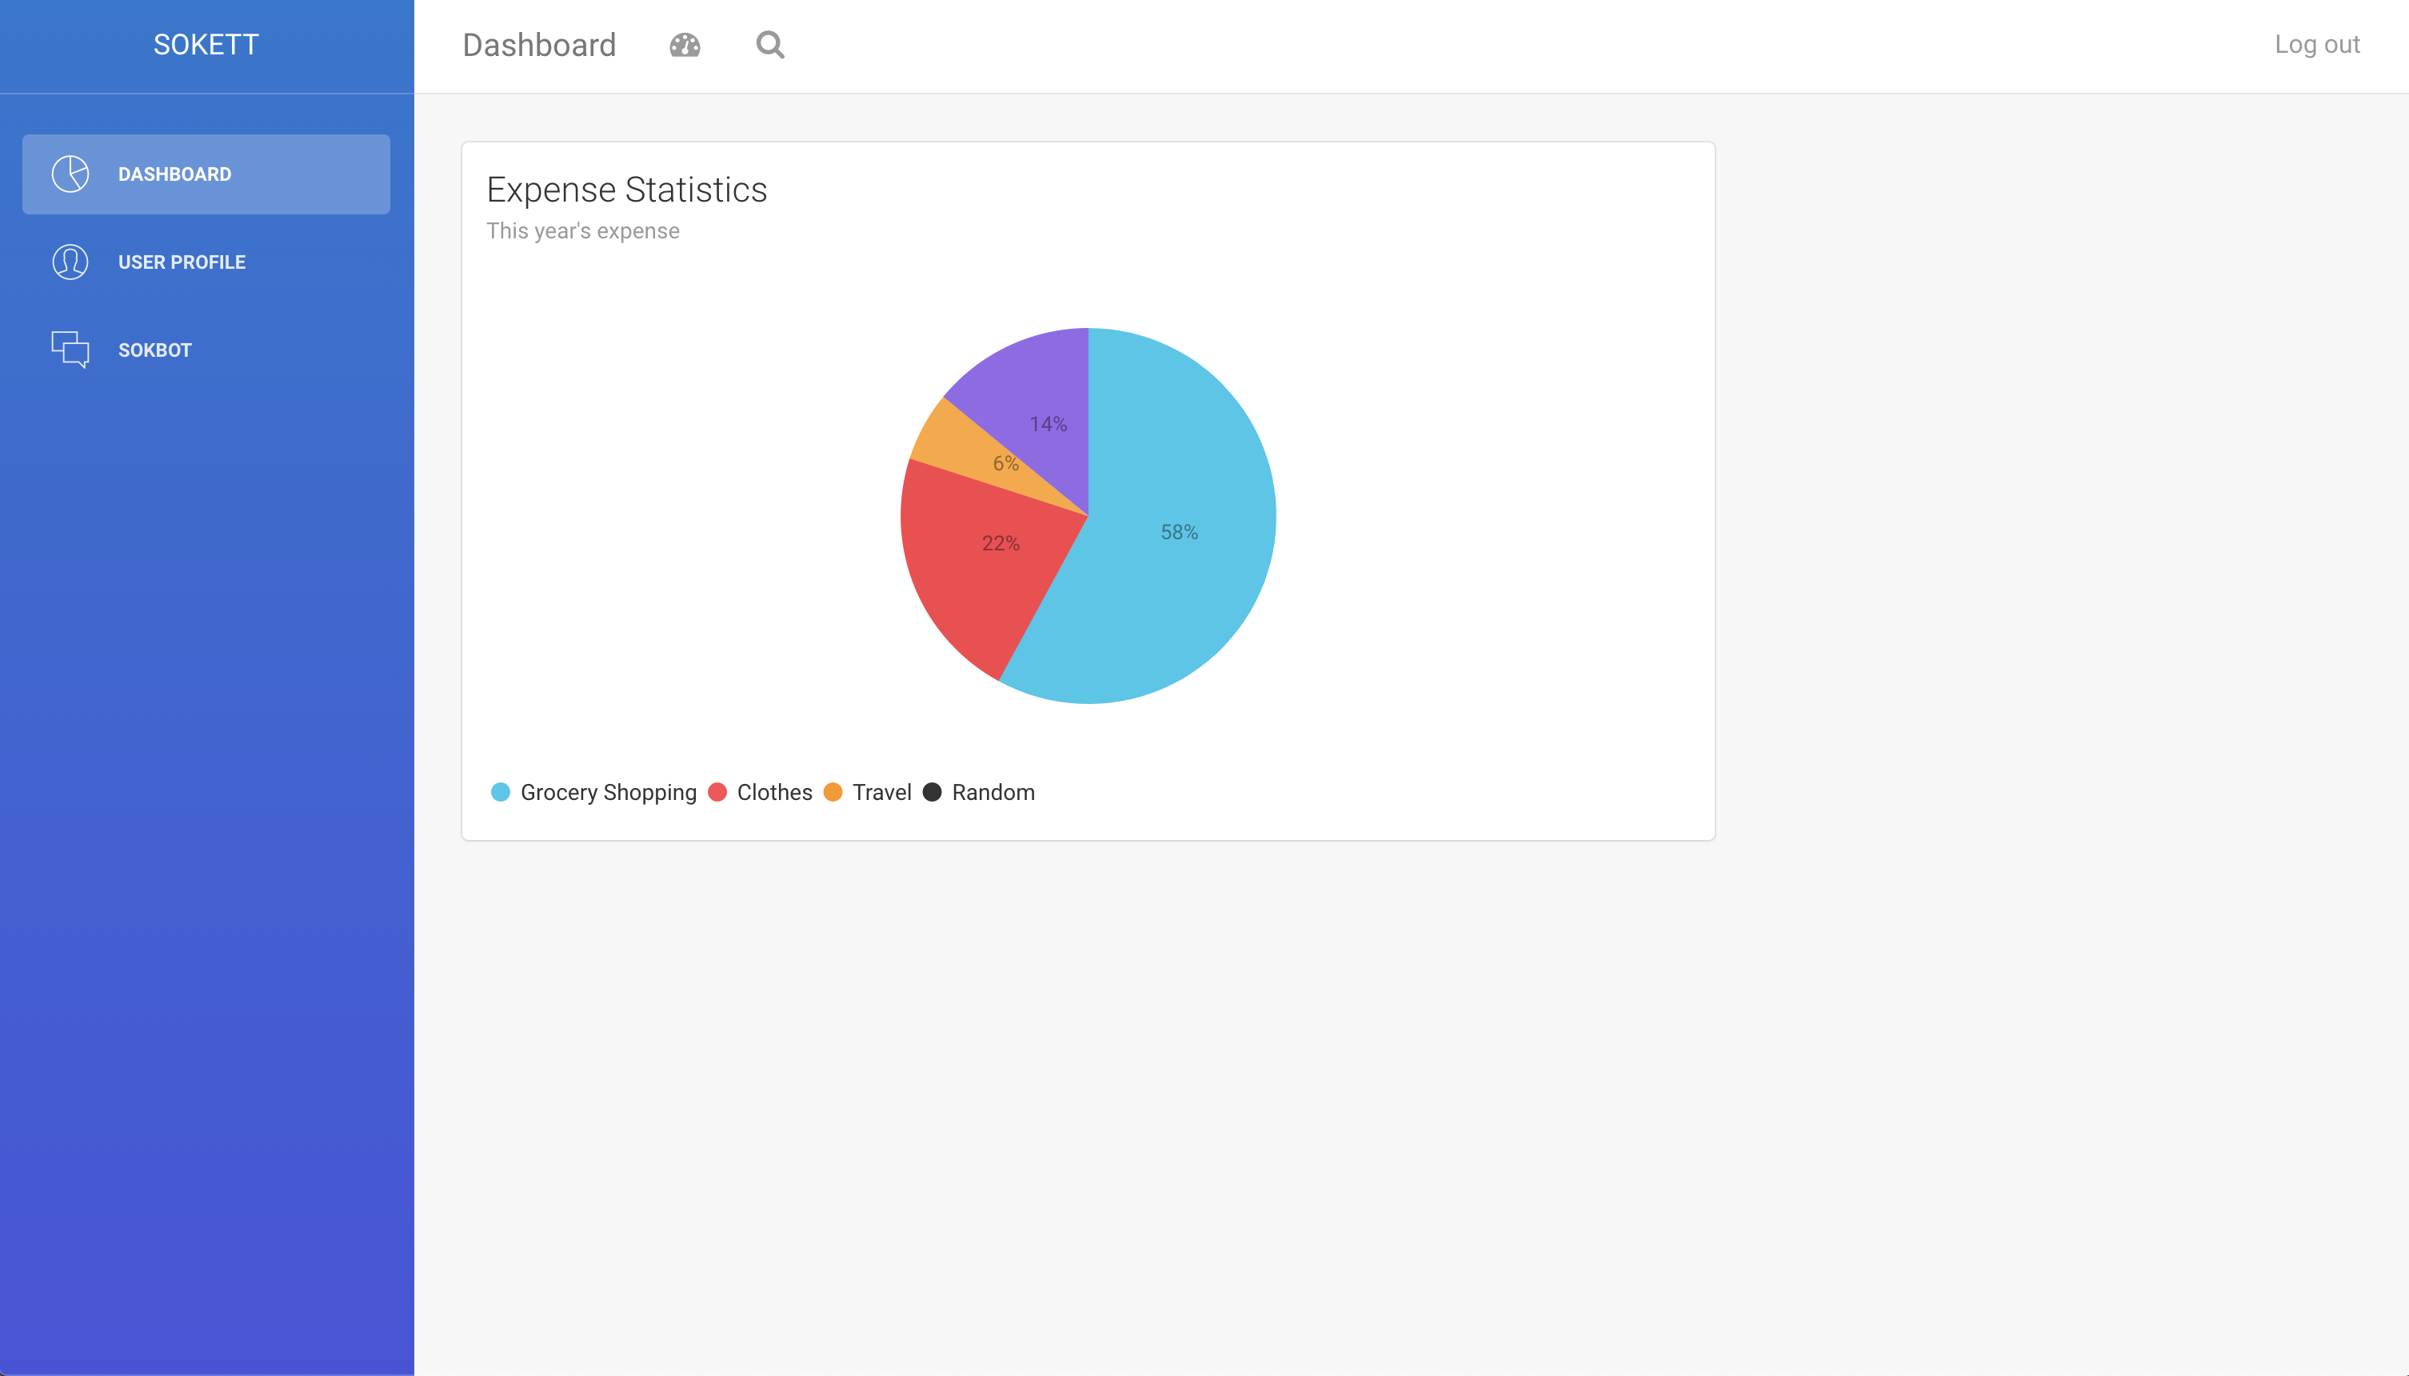Click the user avatar icon in sidebar
2409x1376 pixels.
click(x=70, y=262)
